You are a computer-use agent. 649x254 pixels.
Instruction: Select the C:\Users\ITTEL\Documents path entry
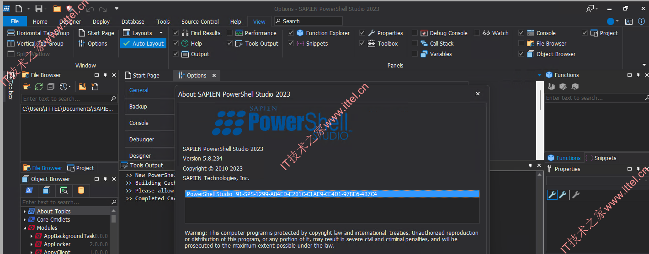coord(68,109)
